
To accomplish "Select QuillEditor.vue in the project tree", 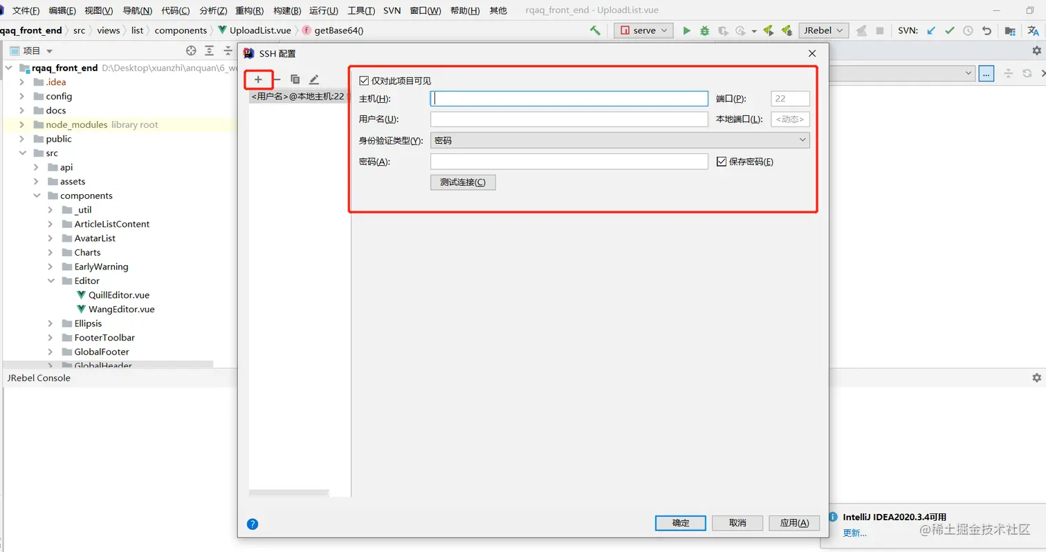I will 119,295.
